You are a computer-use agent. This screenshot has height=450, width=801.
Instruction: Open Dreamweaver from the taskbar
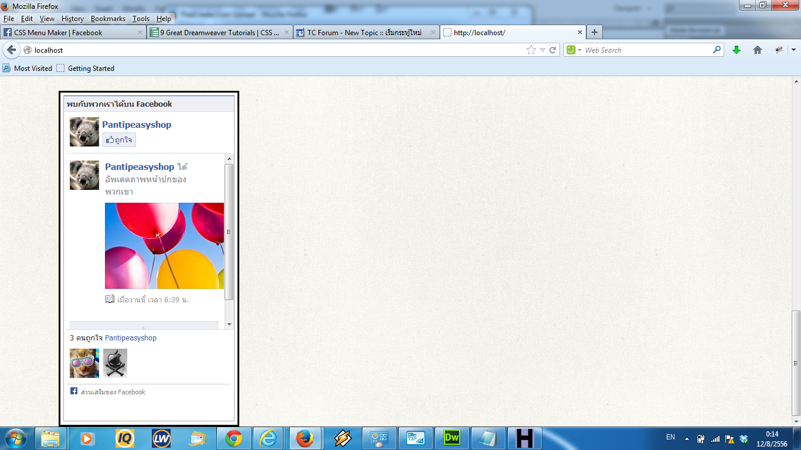click(x=452, y=438)
